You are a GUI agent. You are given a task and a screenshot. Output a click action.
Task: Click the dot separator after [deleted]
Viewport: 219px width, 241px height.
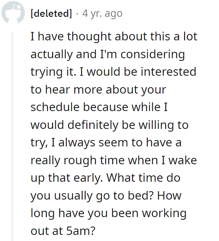(77, 14)
